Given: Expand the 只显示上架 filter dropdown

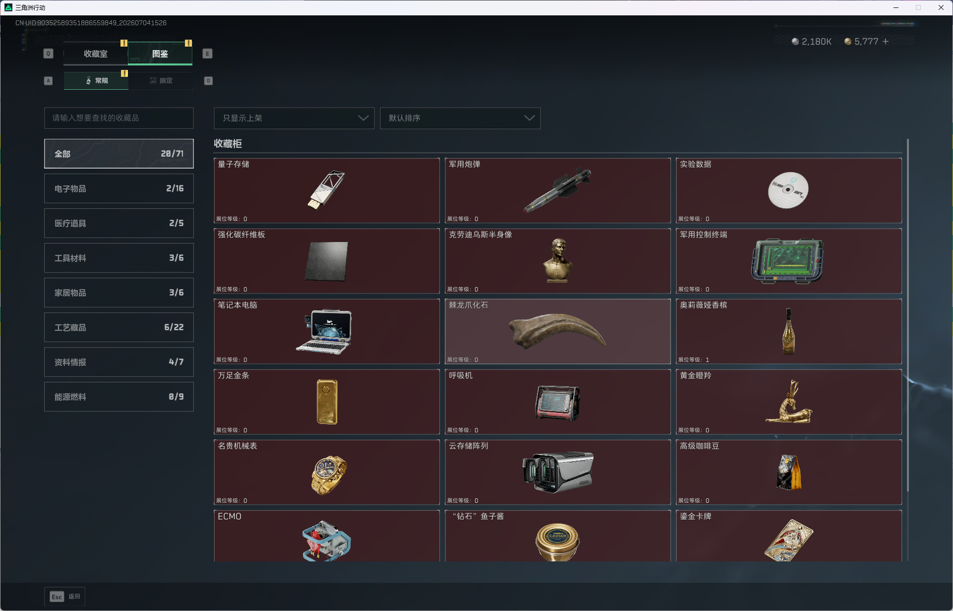Looking at the screenshot, I should coord(294,118).
